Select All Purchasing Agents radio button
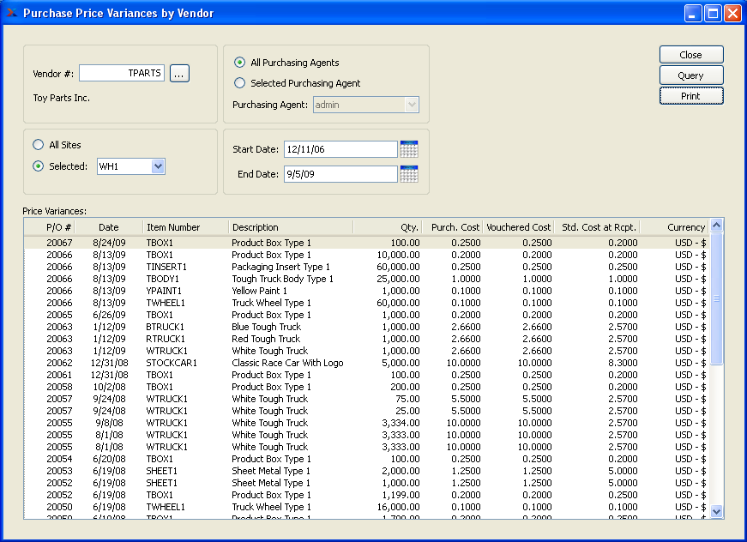The height and width of the screenshot is (542, 747). (240, 63)
